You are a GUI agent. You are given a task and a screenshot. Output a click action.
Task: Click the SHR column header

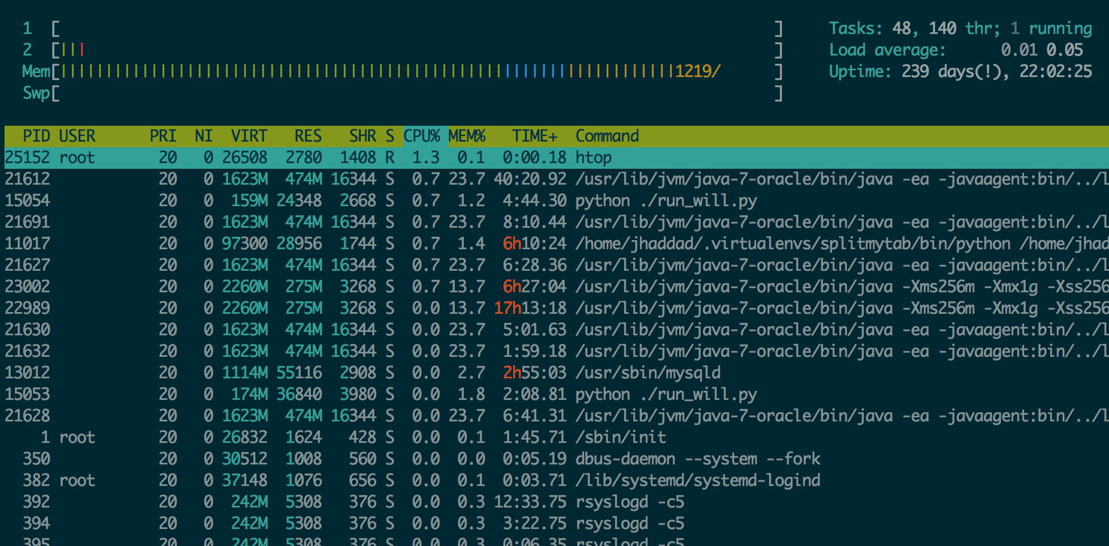(x=362, y=136)
